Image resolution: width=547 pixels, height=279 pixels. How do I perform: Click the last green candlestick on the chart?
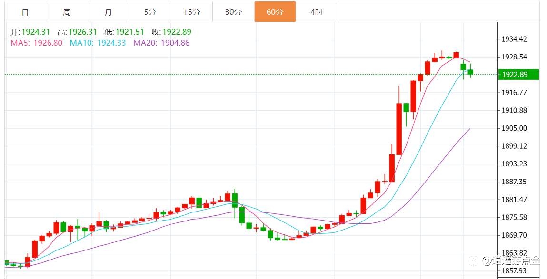pyautogui.click(x=470, y=72)
